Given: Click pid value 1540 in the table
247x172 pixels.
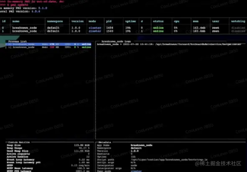Looking at the screenshot, I should point(109,31).
